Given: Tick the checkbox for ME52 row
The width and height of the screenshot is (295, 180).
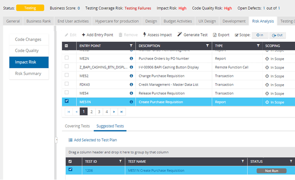Looking at the screenshot, I should (67, 75).
